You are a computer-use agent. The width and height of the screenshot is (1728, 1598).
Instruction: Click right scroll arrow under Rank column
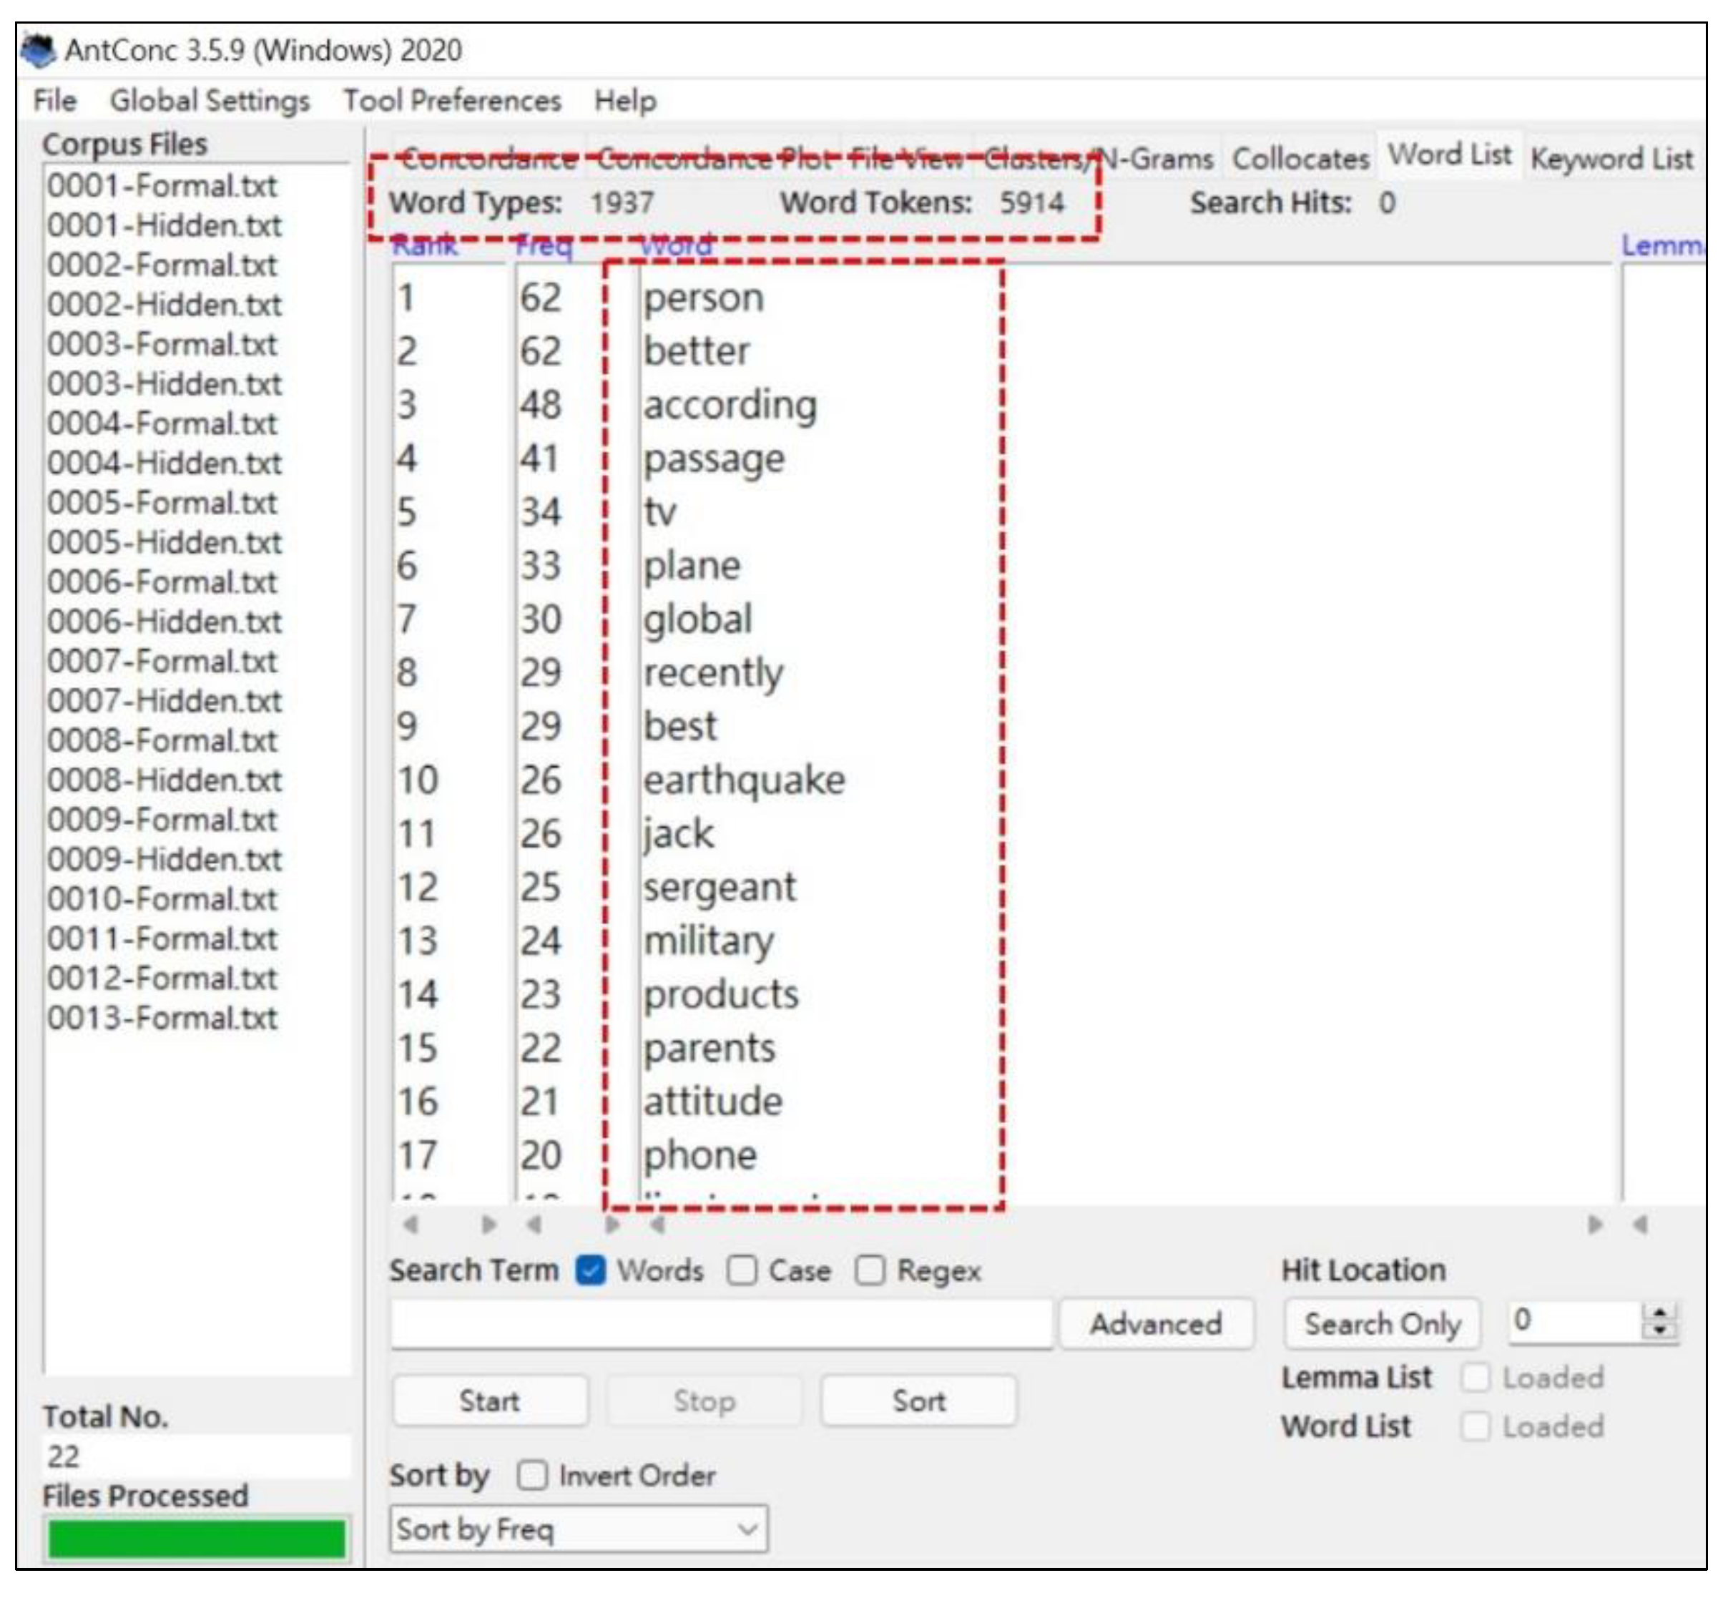tap(489, 1225)
